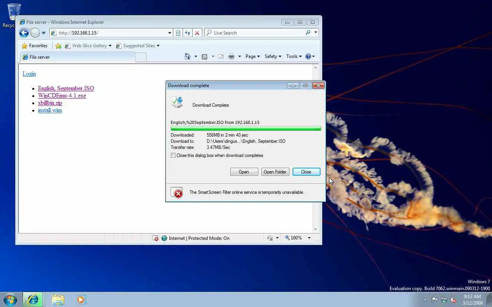Open the install.wim link
The width and height of the screenshot is (492, 307).
pos(50,110)
